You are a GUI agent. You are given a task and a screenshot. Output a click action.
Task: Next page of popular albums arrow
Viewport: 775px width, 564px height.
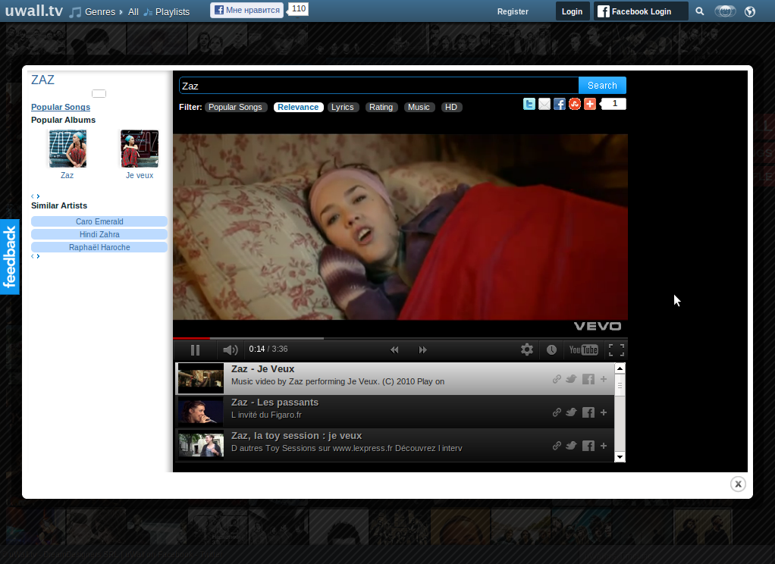[38, 196]
